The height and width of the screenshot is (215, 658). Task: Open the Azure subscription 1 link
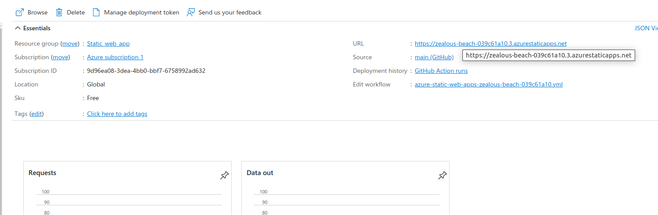tap(115, 57)
